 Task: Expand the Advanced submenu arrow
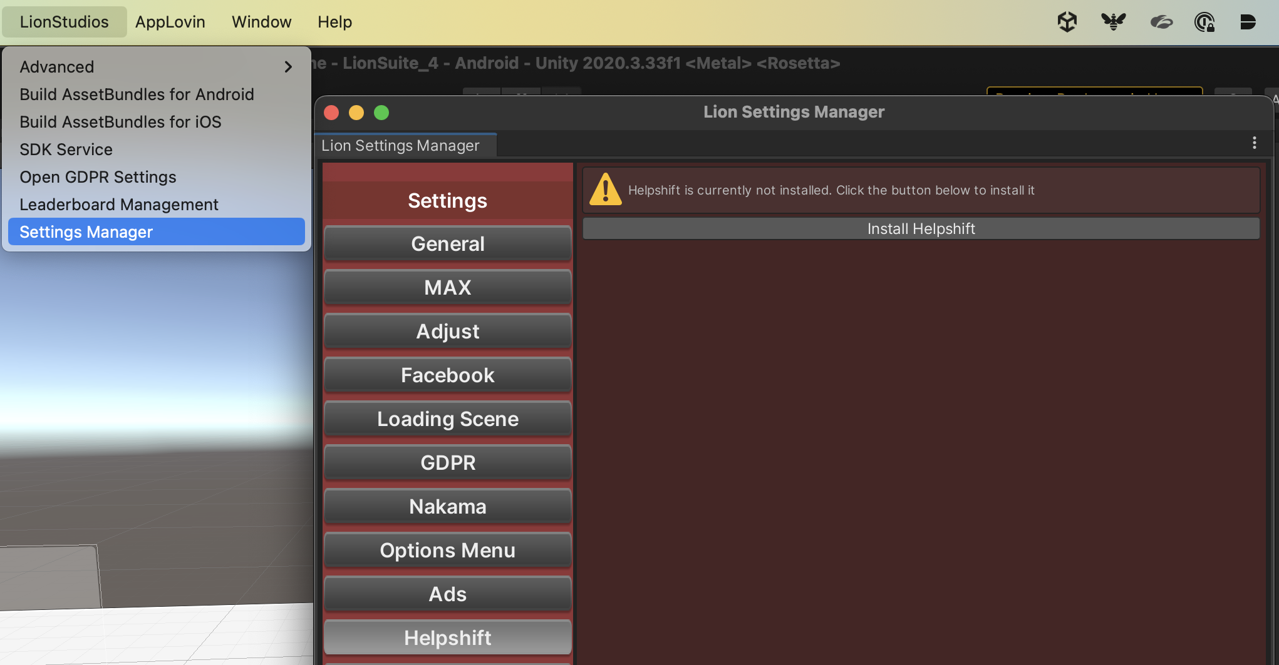coord(288,67)
